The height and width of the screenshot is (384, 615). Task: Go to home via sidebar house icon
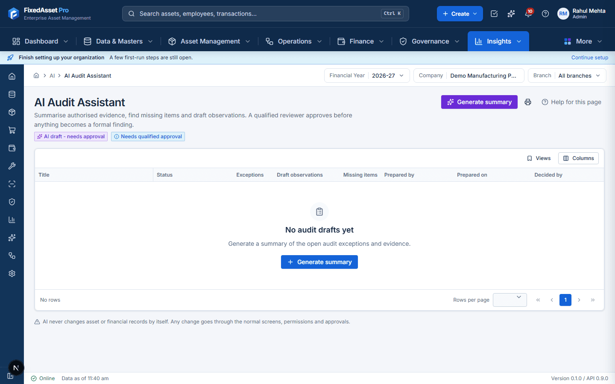tap(12, 76)
